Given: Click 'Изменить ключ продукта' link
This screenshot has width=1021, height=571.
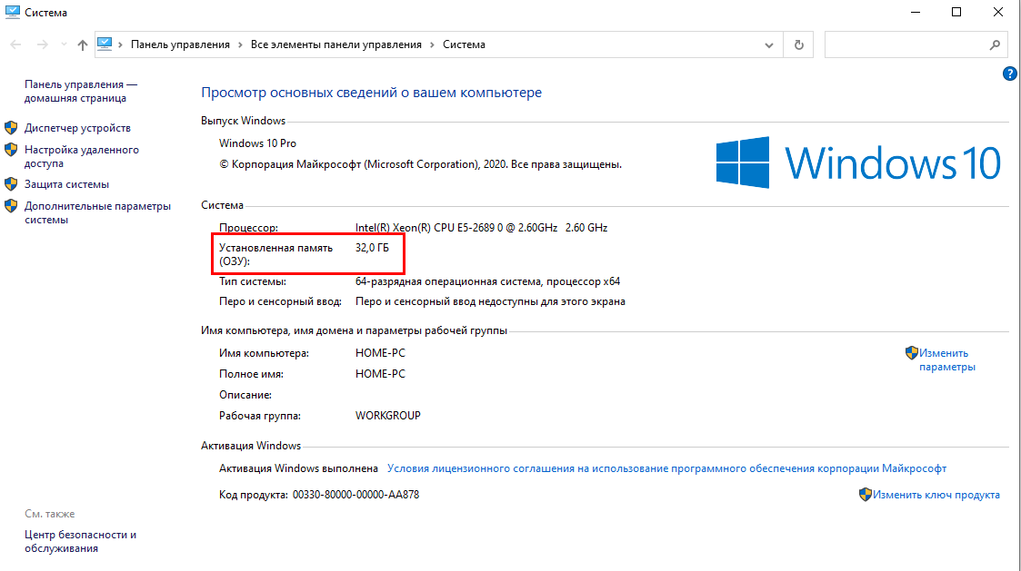Looking at the screenshot, I should click(936, 495).
